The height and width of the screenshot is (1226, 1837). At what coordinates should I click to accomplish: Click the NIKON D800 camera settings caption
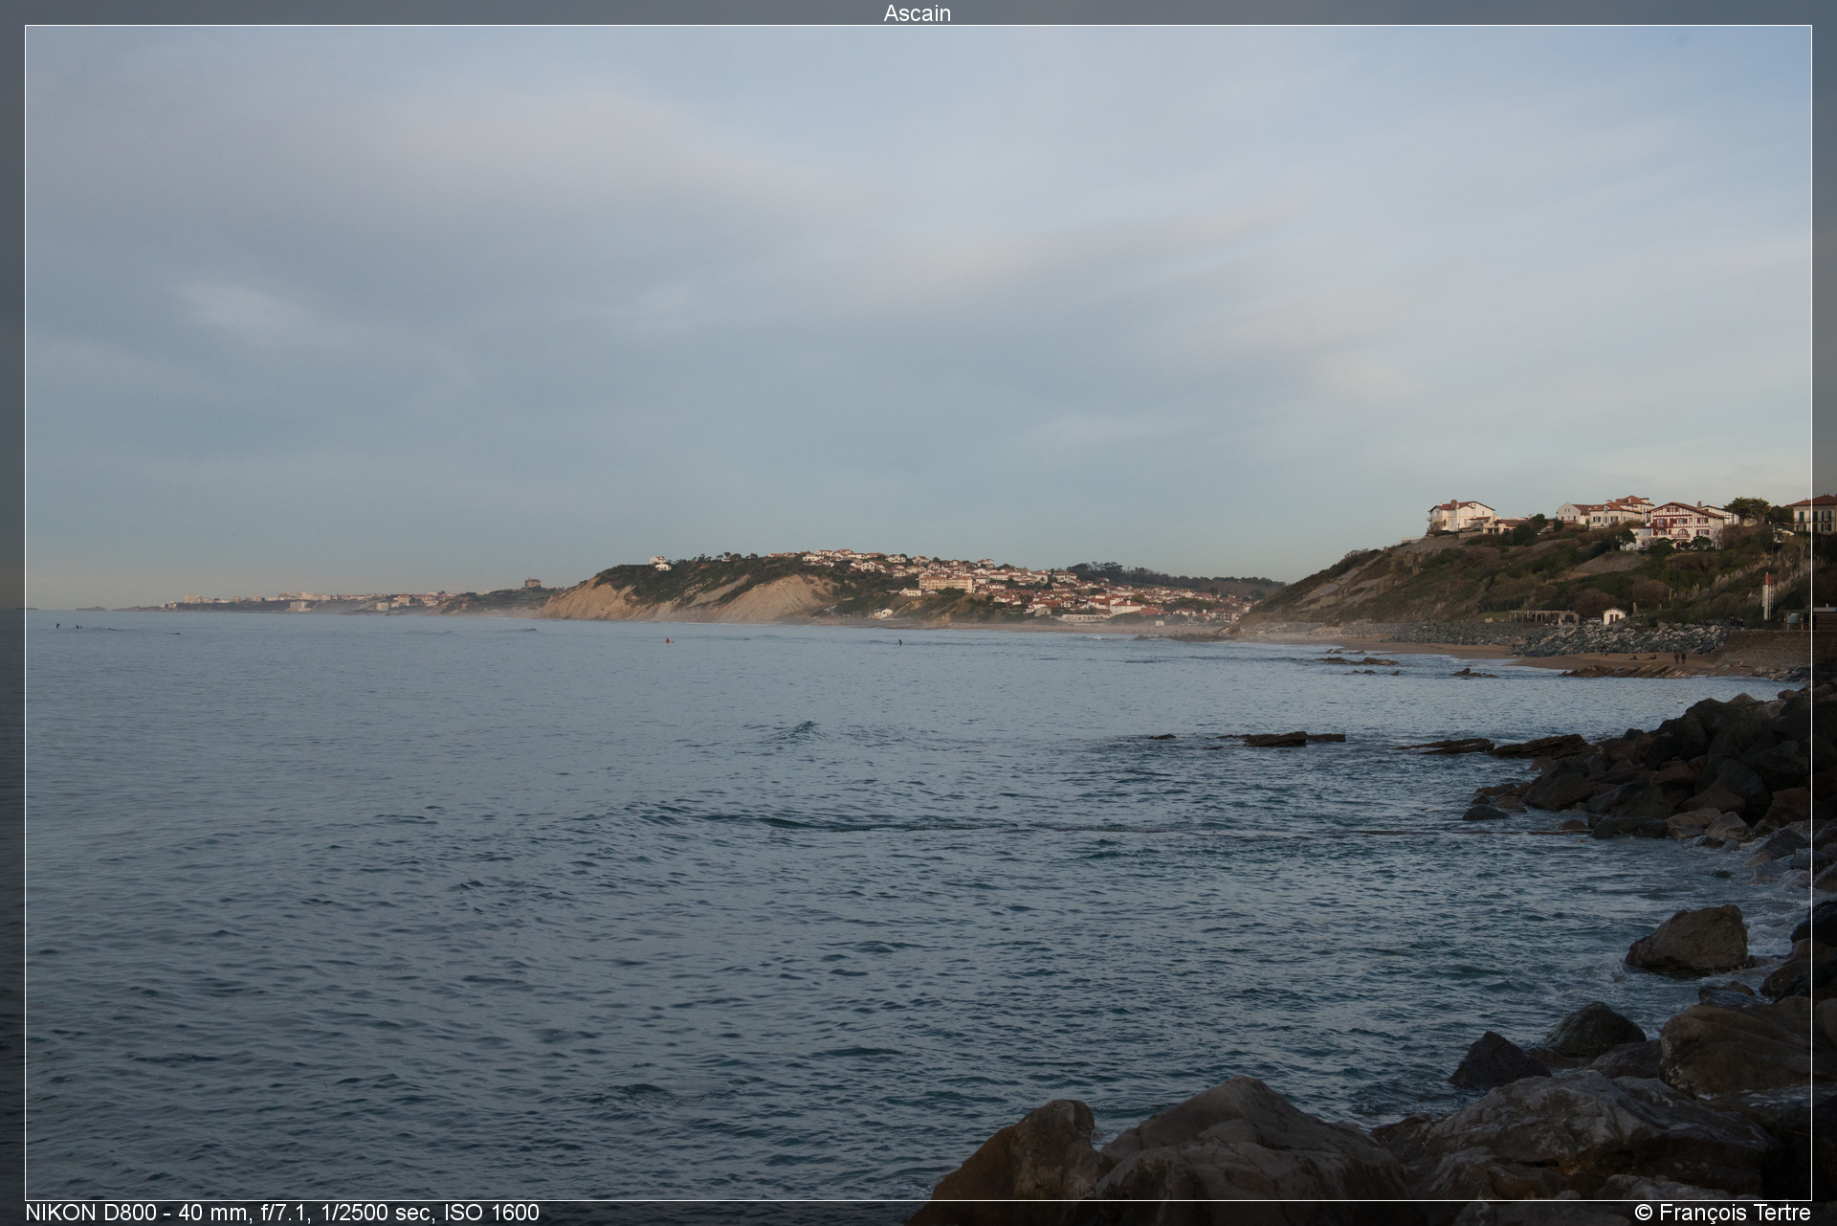pyautogui.click(x=282, y=1213)
